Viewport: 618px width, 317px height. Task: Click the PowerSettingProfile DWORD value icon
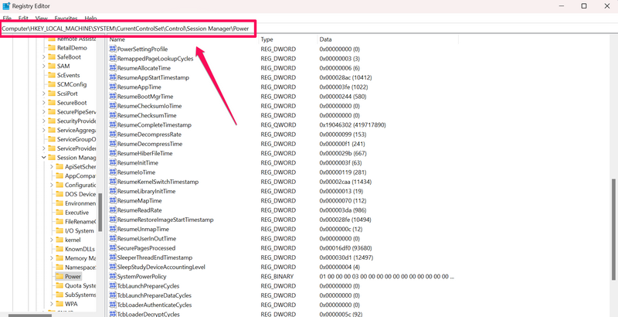coord(113,49)
